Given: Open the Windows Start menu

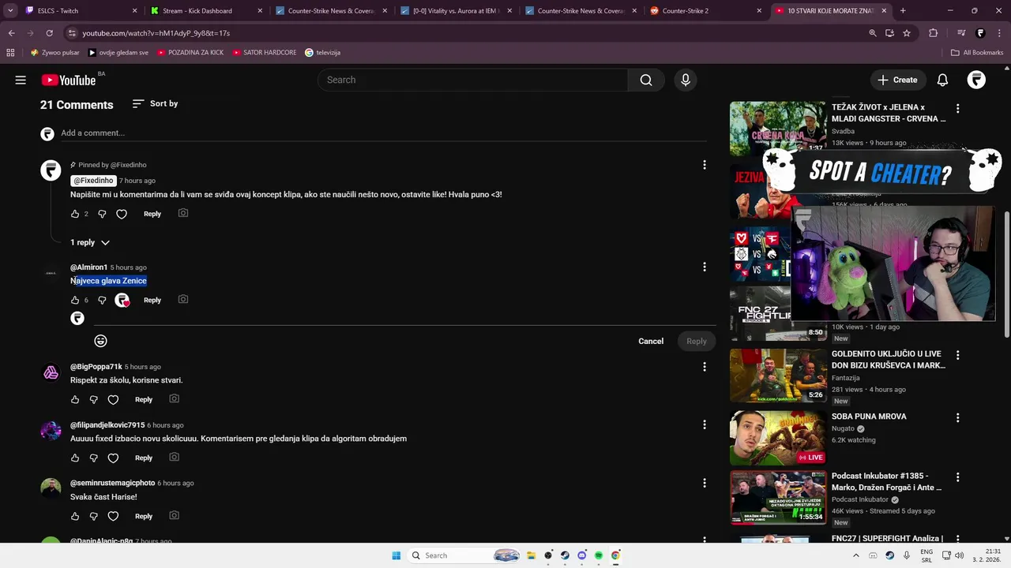Looking at the screenshot, I should (397, 555).
